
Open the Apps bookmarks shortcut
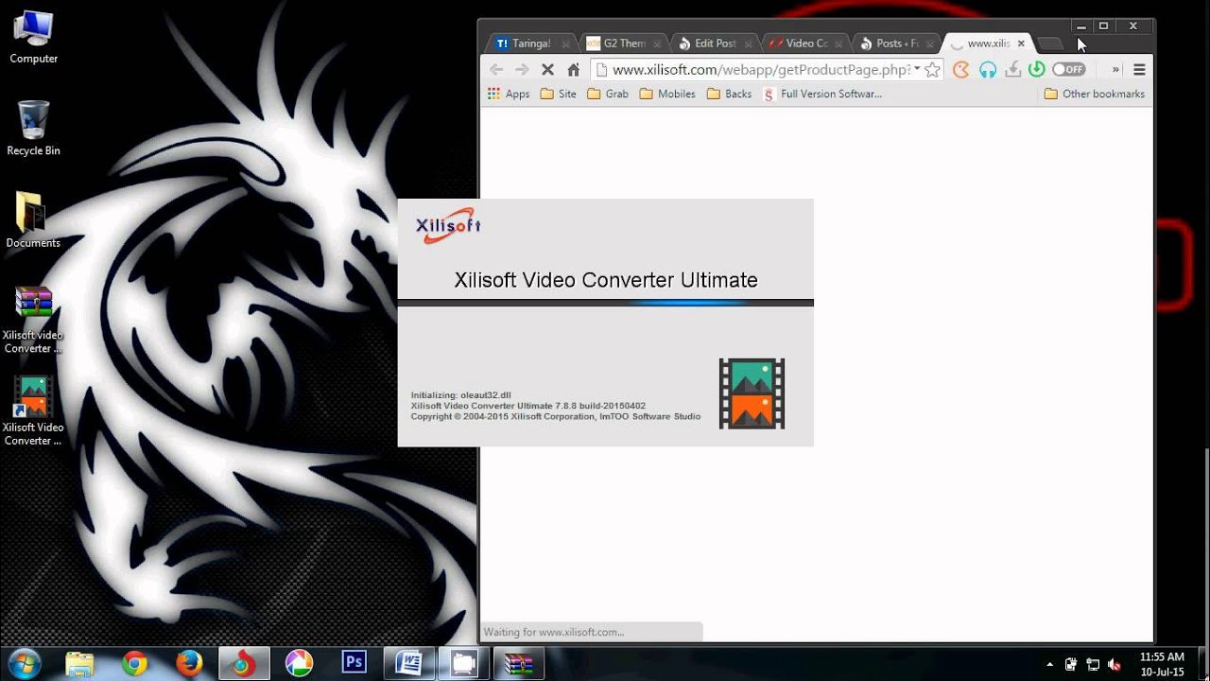[509, 94]
